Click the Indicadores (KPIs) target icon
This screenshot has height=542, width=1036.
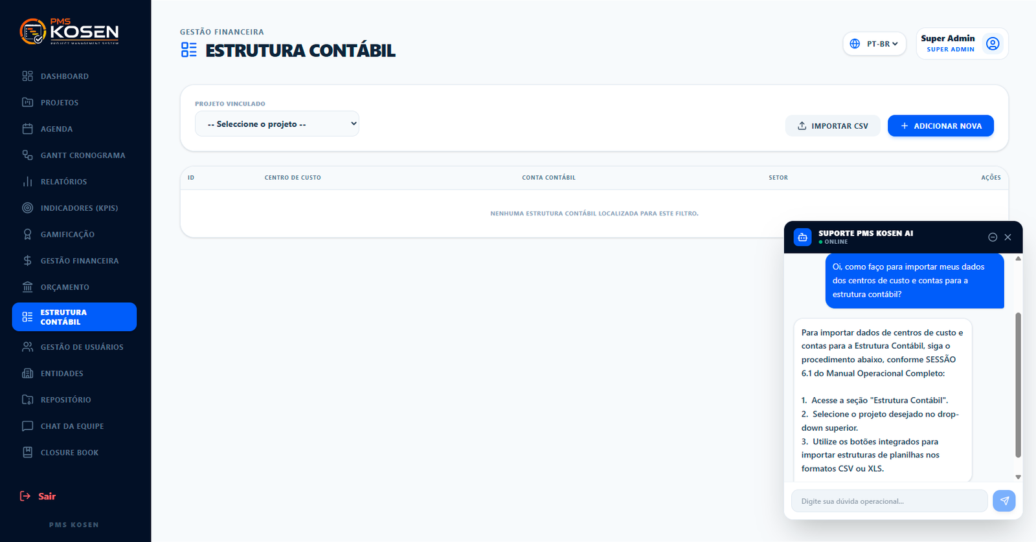click(27, 208)
